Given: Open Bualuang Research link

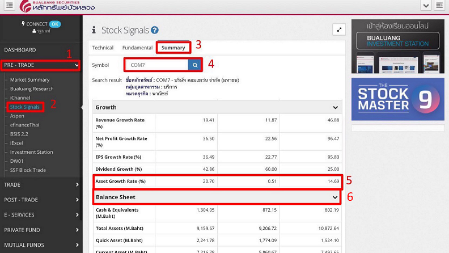Looking at the screenshot, I should [x=32, y=89].
